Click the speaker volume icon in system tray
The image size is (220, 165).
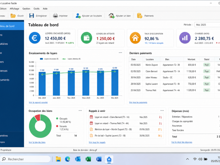tap(200, 159)
